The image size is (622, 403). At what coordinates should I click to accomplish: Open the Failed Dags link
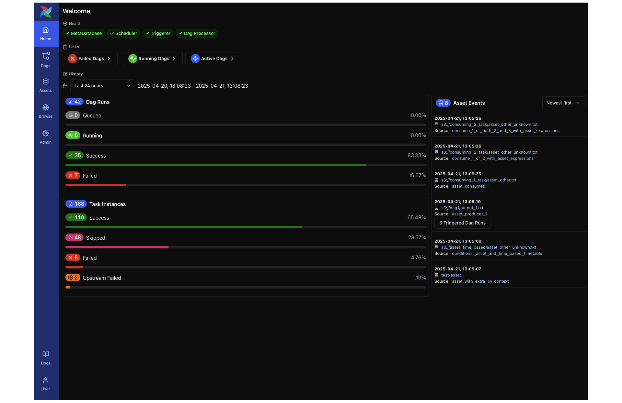pos(90,59)
